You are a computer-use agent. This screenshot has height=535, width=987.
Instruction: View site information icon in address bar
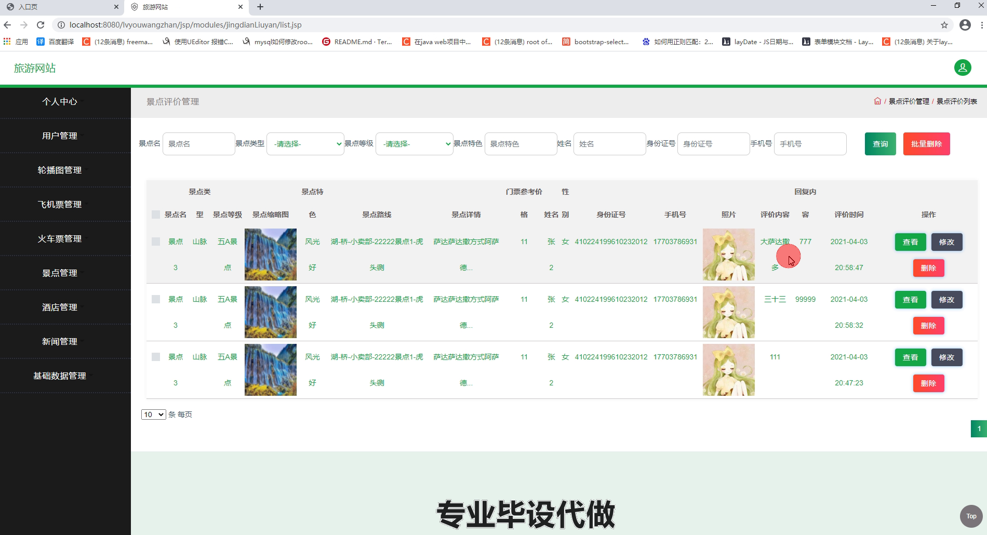point(61,25)
